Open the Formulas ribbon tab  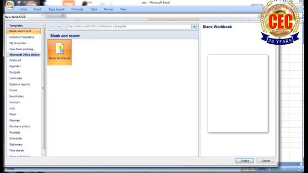[77, 9]
